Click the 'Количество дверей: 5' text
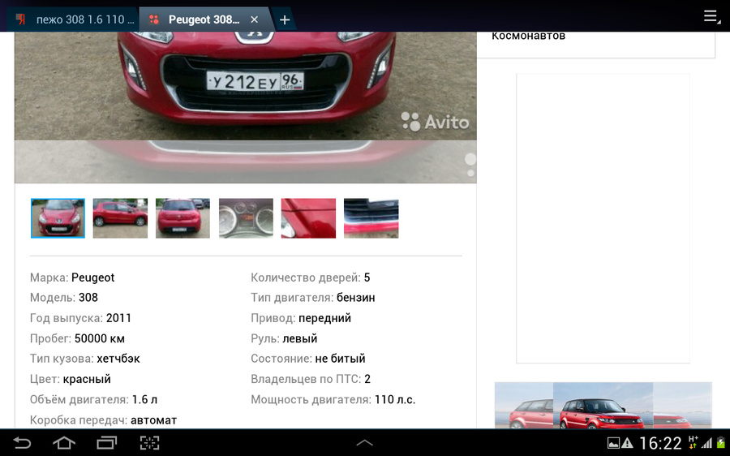Image resolution: width=730 pixels, height=456 pixels. [311, 277]
